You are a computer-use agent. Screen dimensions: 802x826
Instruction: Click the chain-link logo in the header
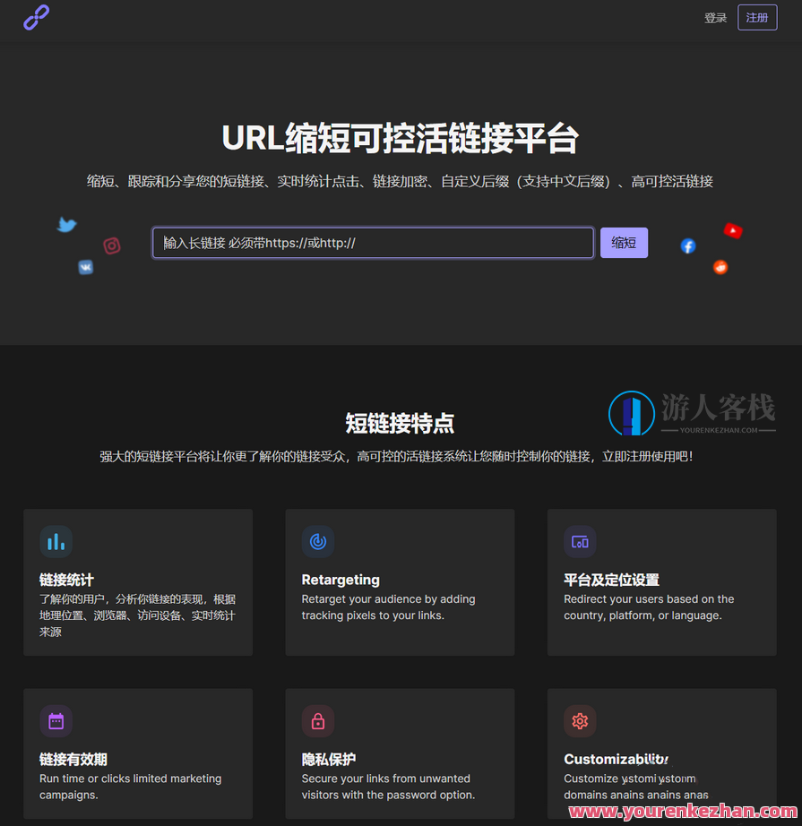(x=36, y=18)
